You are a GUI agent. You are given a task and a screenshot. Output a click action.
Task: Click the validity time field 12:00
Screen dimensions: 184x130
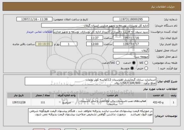(95, 44)
